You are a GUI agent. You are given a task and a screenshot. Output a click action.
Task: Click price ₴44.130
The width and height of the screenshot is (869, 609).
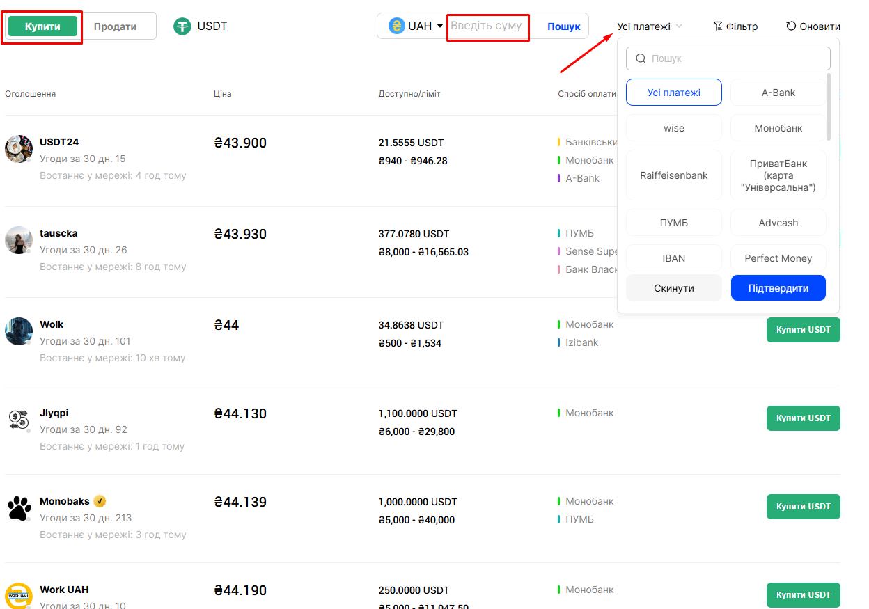240,413
